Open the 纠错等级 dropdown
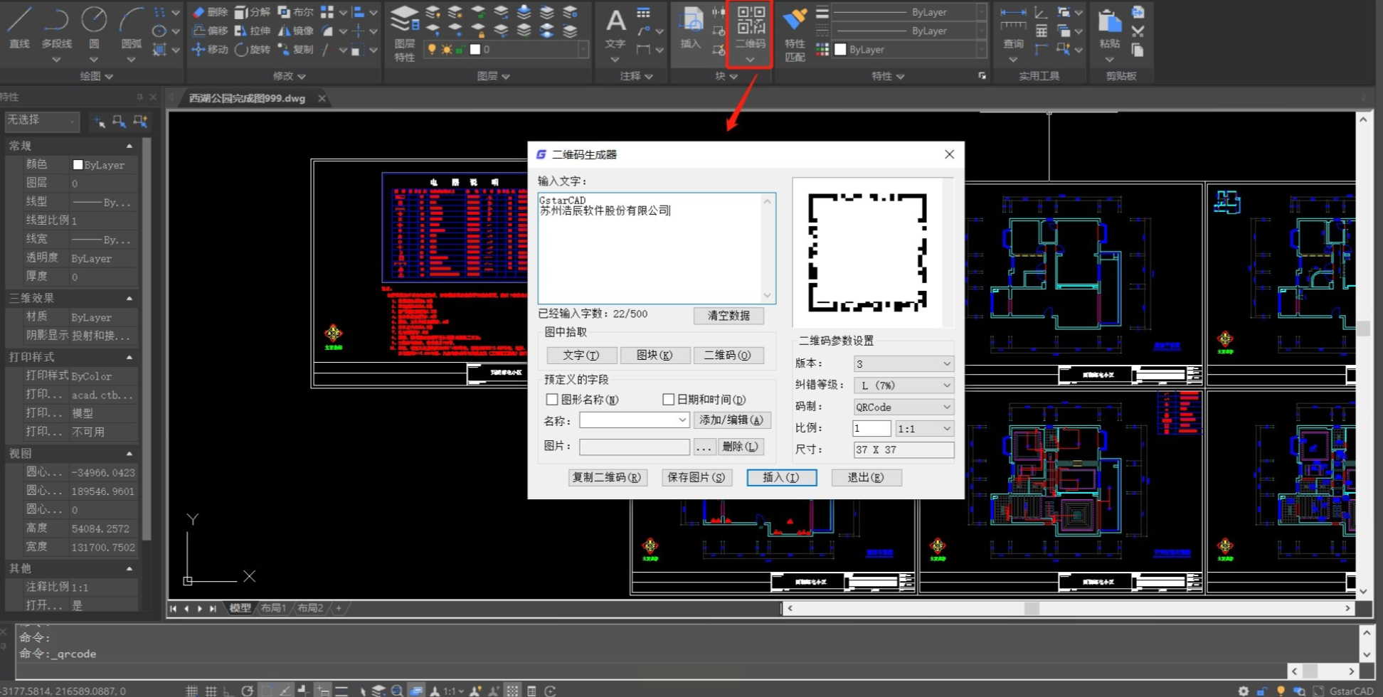Viewport: 1383px width, 697px height. [x=903, y=385]
